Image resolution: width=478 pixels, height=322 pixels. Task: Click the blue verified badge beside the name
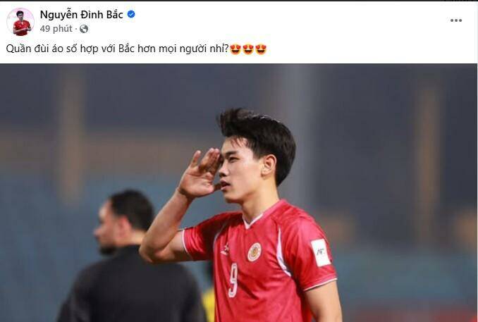(x=131, y=14)
